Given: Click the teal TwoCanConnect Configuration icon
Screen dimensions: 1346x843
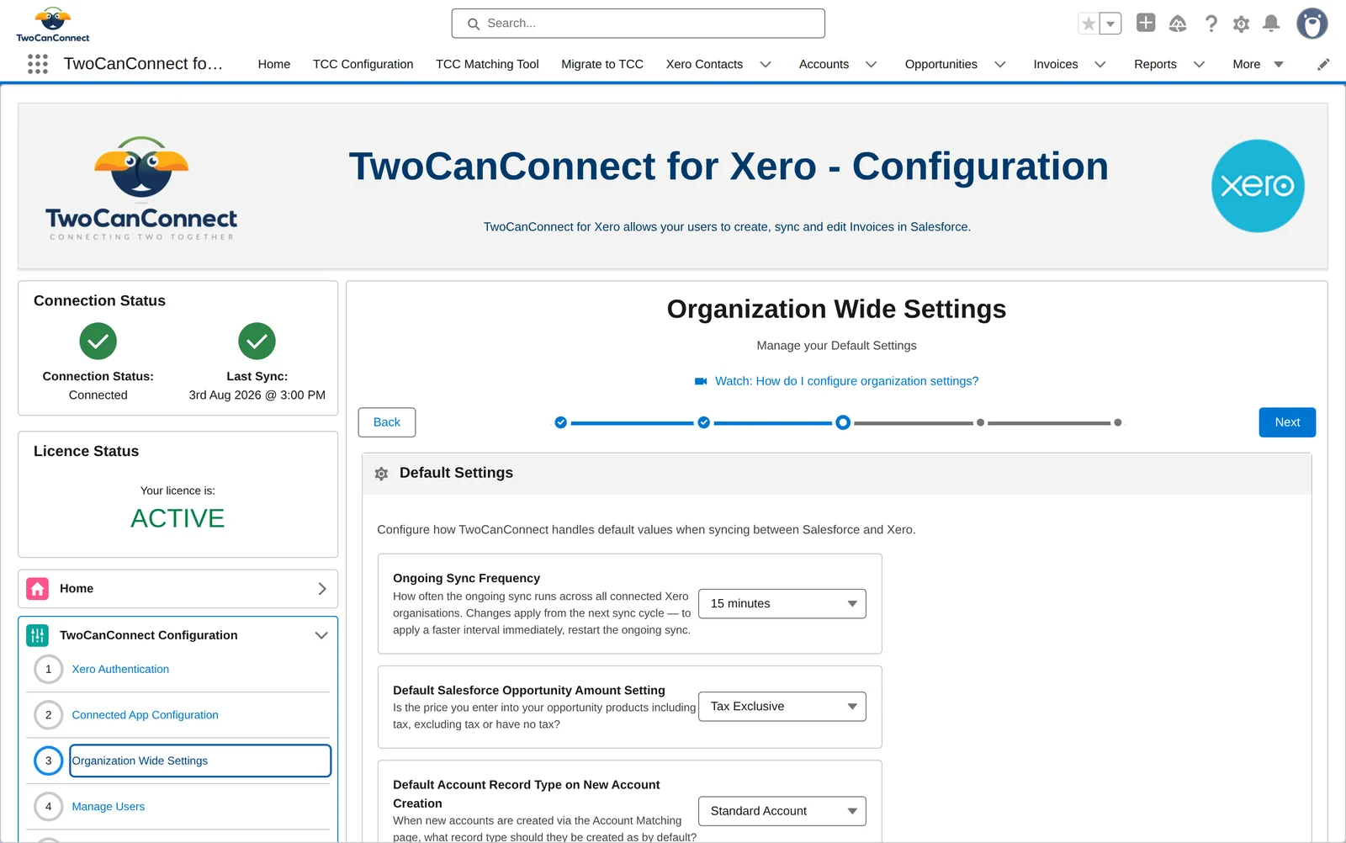Looking at the screenshot, I should point(38,635).
